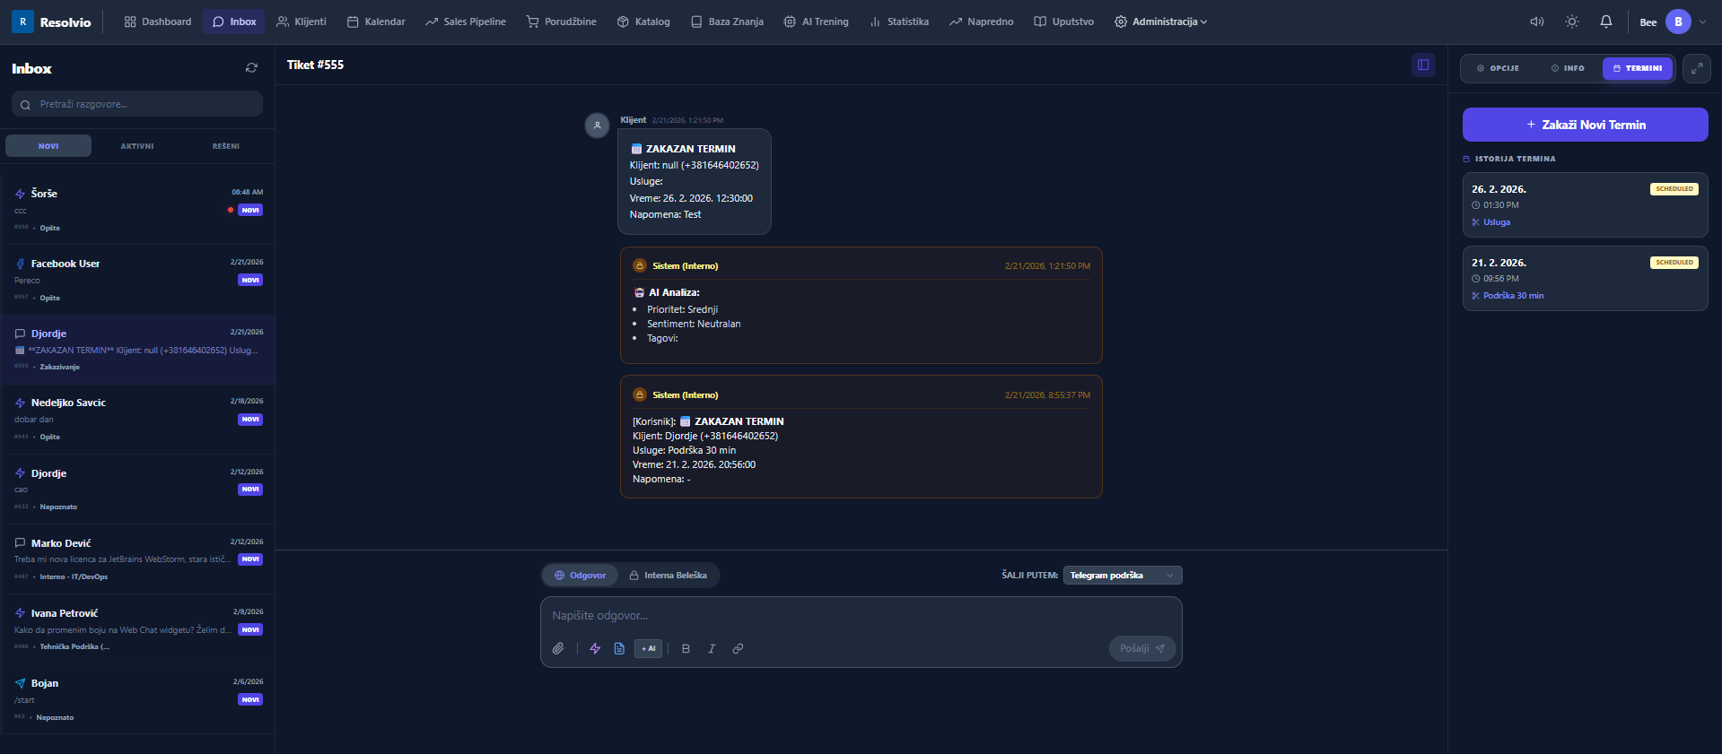This screenshot has width=1722, height=754.
Task: Open the 26. 2. 2026. appointment card
Action: tap(1586, 205)
